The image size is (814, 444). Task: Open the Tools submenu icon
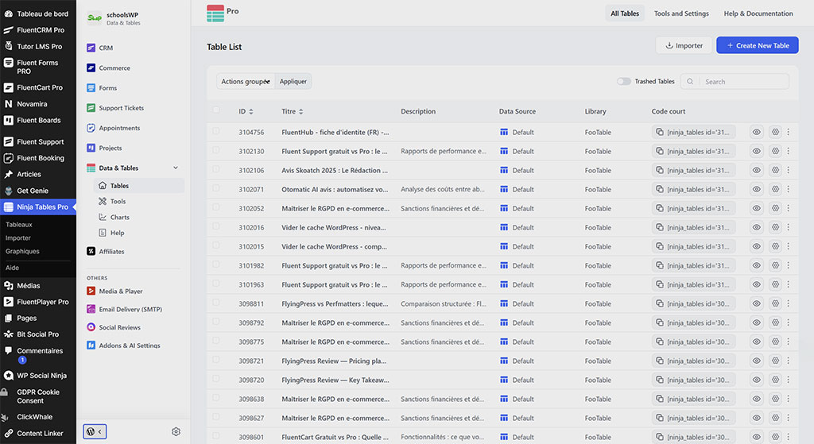click(x=103, y=201)
